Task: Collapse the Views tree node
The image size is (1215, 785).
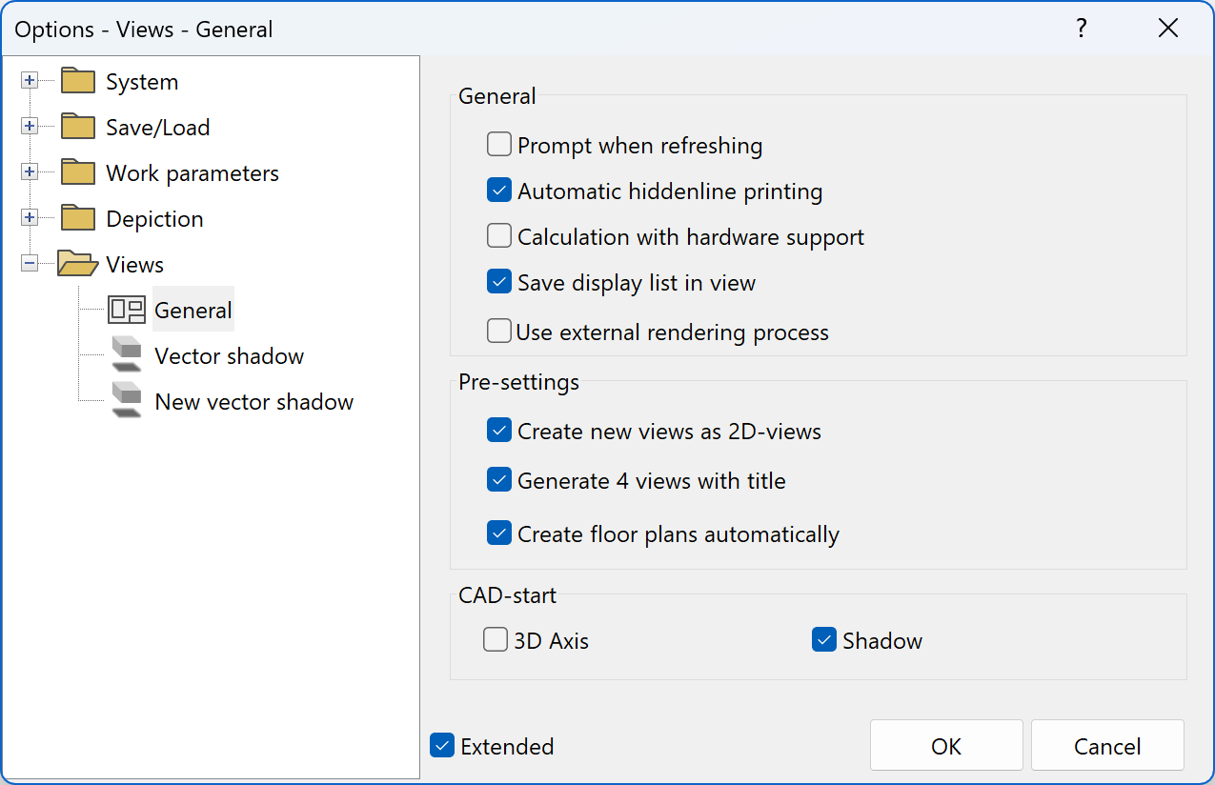Action: pos(30,265)
